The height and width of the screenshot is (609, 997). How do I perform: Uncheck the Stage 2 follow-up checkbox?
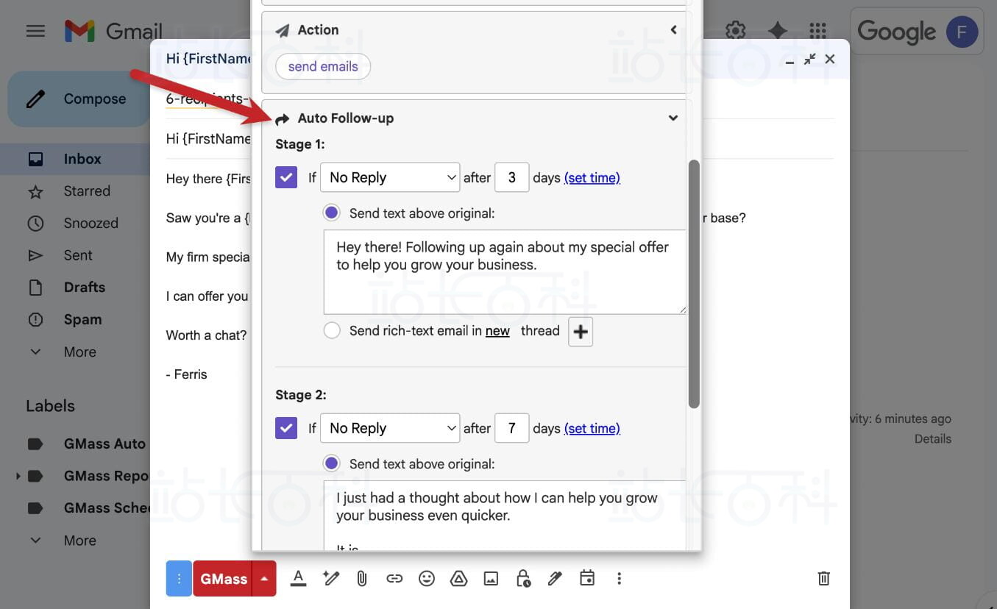(286, 428)
